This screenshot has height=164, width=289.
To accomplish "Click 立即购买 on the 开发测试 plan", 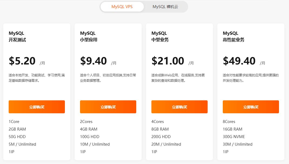I will (36, 107).
